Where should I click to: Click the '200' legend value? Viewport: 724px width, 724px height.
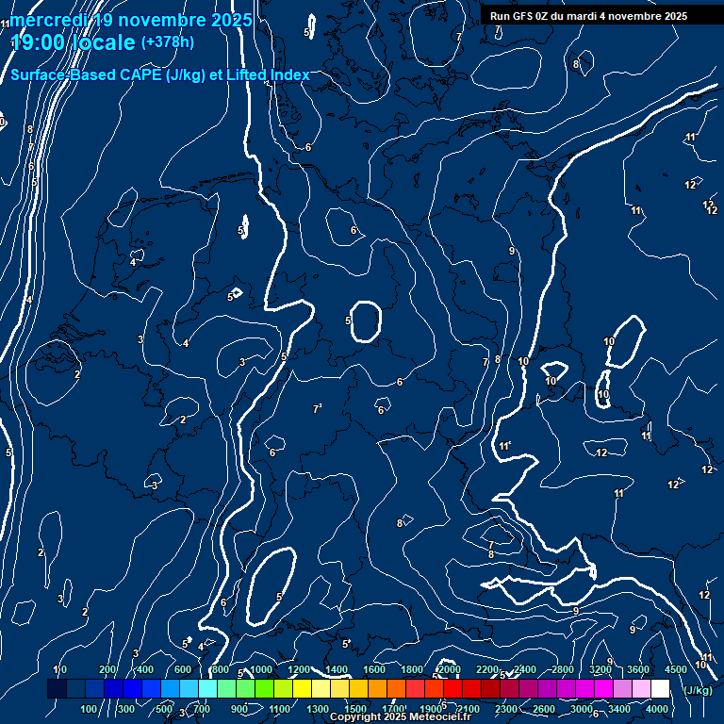click(x=107, y=669)
